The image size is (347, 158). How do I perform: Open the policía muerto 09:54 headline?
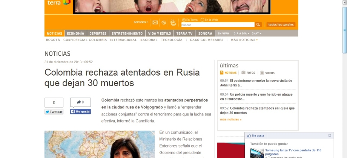click(256, 97)
